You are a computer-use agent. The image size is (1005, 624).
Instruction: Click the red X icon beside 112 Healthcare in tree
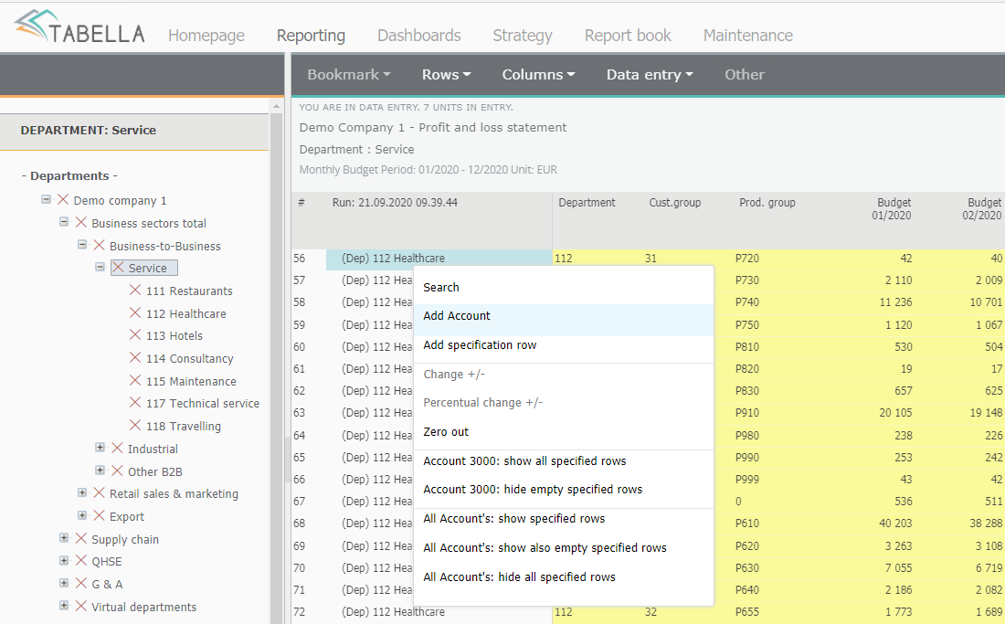135,312
